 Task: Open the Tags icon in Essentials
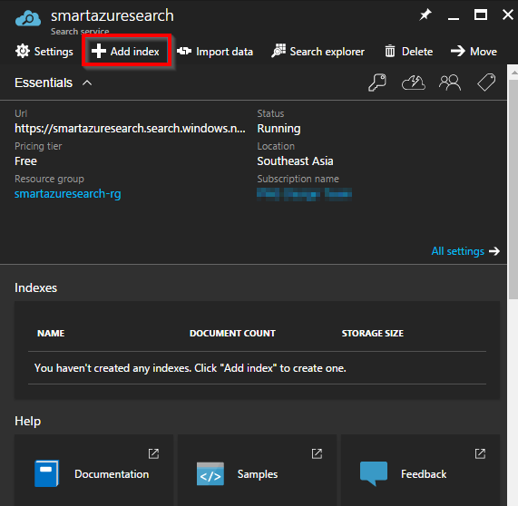pyautogui.click(x=486, y=83)
